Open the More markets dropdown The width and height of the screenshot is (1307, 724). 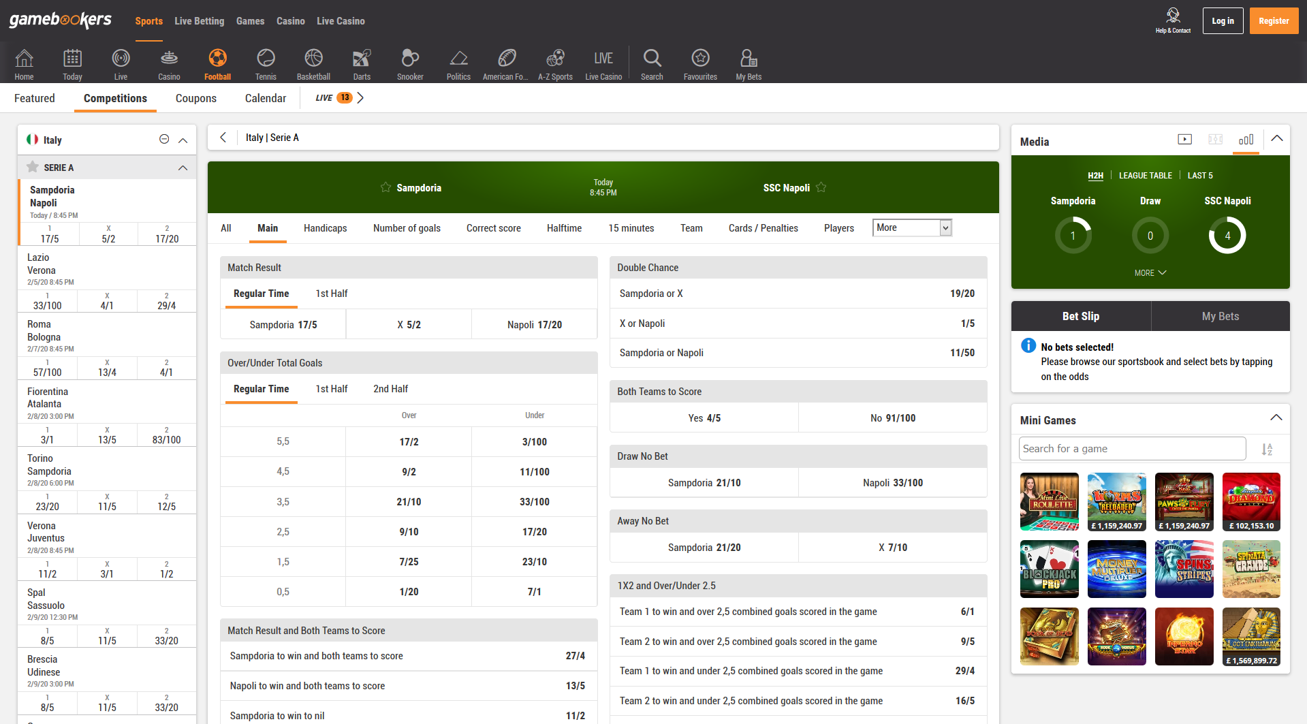point(912,227)
